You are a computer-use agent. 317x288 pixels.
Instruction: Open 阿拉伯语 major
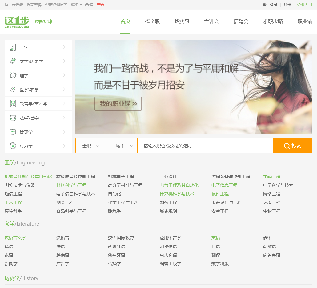tap(168, 246)
